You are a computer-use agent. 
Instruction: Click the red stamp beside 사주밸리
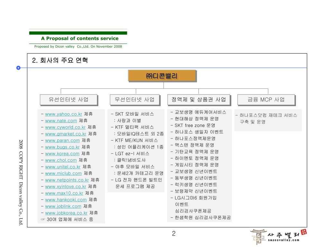point(304,232)
